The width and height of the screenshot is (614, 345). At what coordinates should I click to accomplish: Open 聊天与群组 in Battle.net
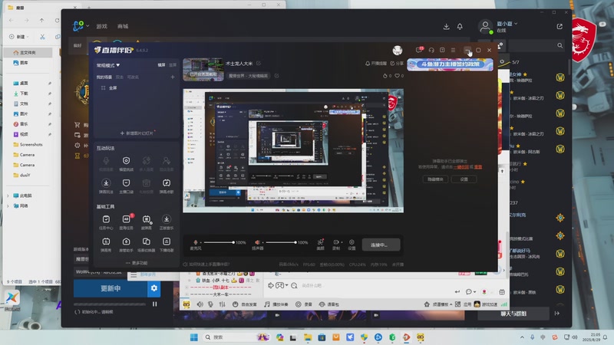point(513,314)
